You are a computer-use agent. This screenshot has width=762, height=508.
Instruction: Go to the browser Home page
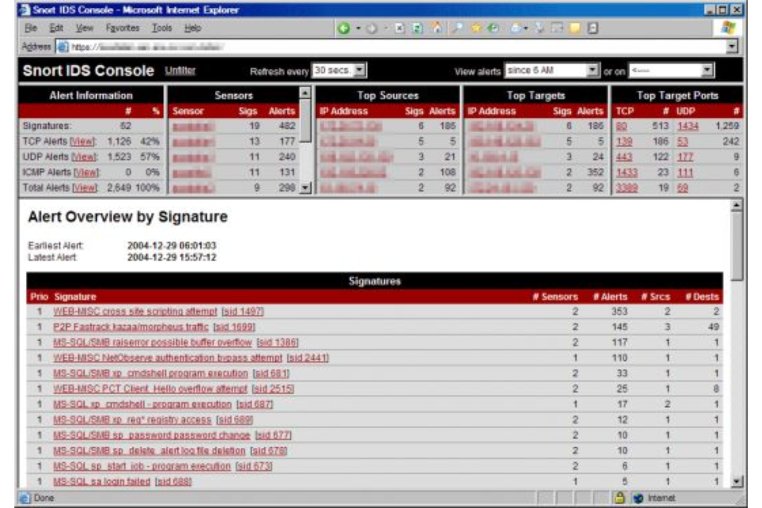[x=437, y=29]
